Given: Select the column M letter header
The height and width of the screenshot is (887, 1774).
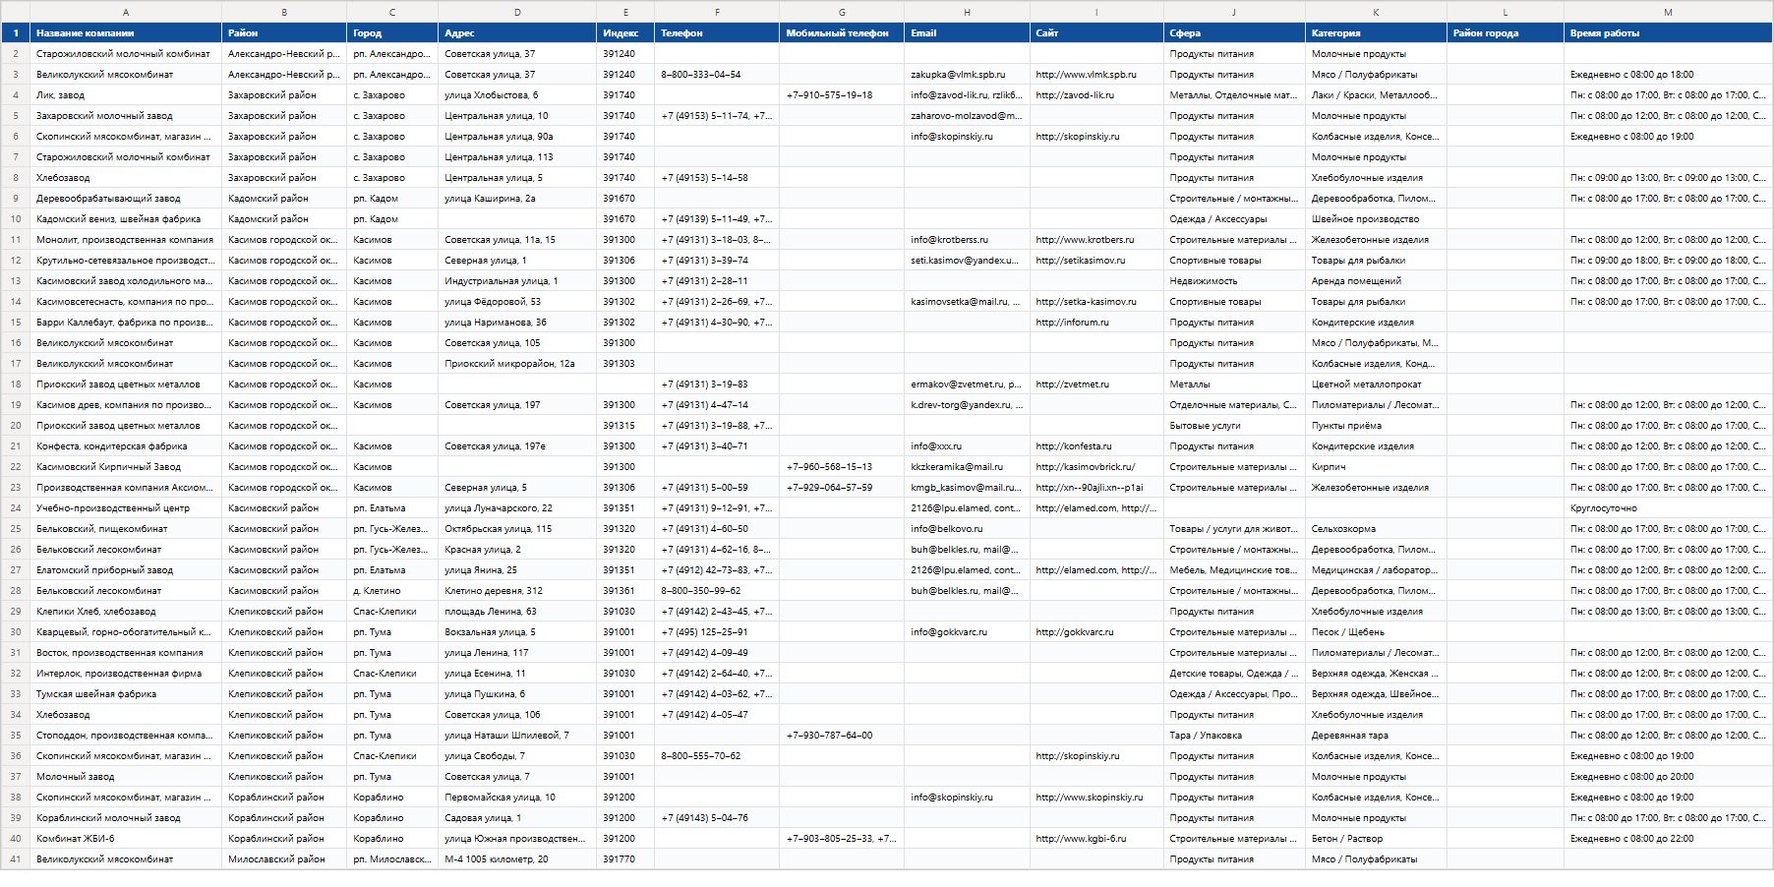Looking at the screenshot, I should click(1668, 12).
